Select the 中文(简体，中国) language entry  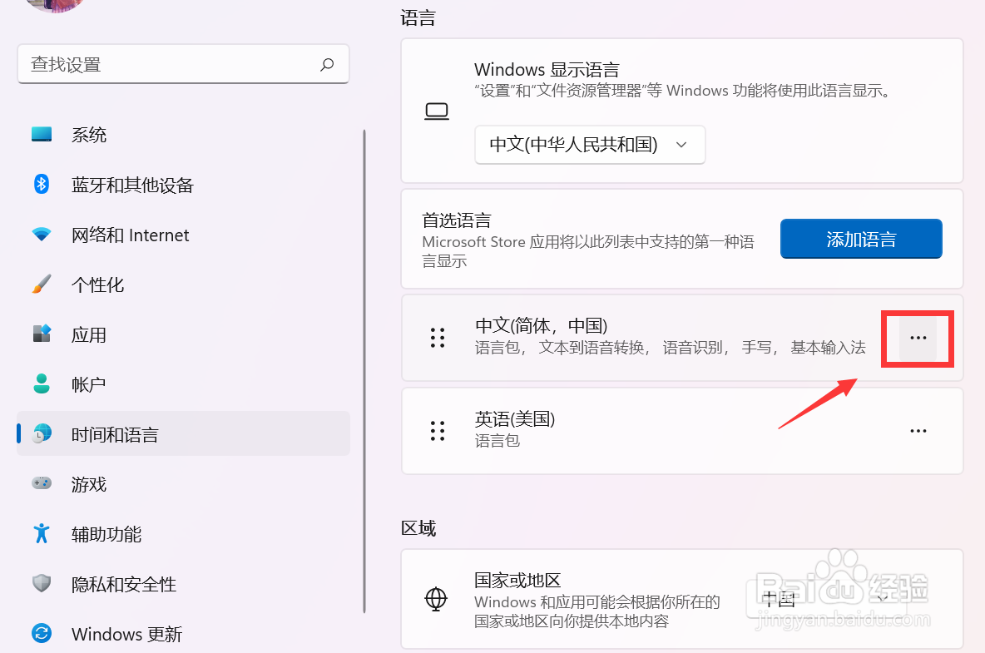[x=682, y=338]
